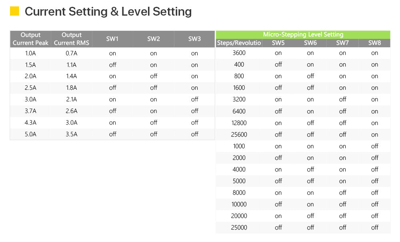Click the SW5 column header
This screenshot has width=400, height=242.
278,43
